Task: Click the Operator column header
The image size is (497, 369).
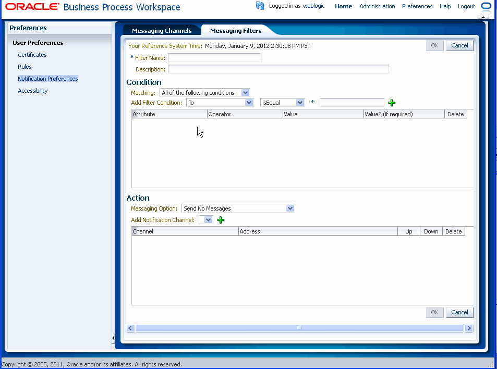Action: tap(245, 114)
